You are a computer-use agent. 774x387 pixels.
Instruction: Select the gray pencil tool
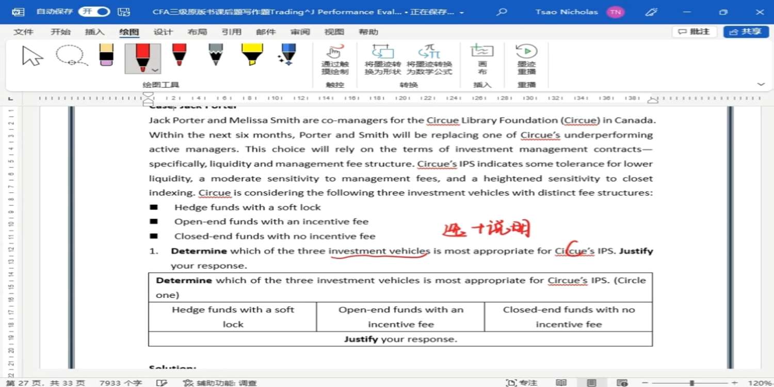pyautogui.click(x=216, y=55)
